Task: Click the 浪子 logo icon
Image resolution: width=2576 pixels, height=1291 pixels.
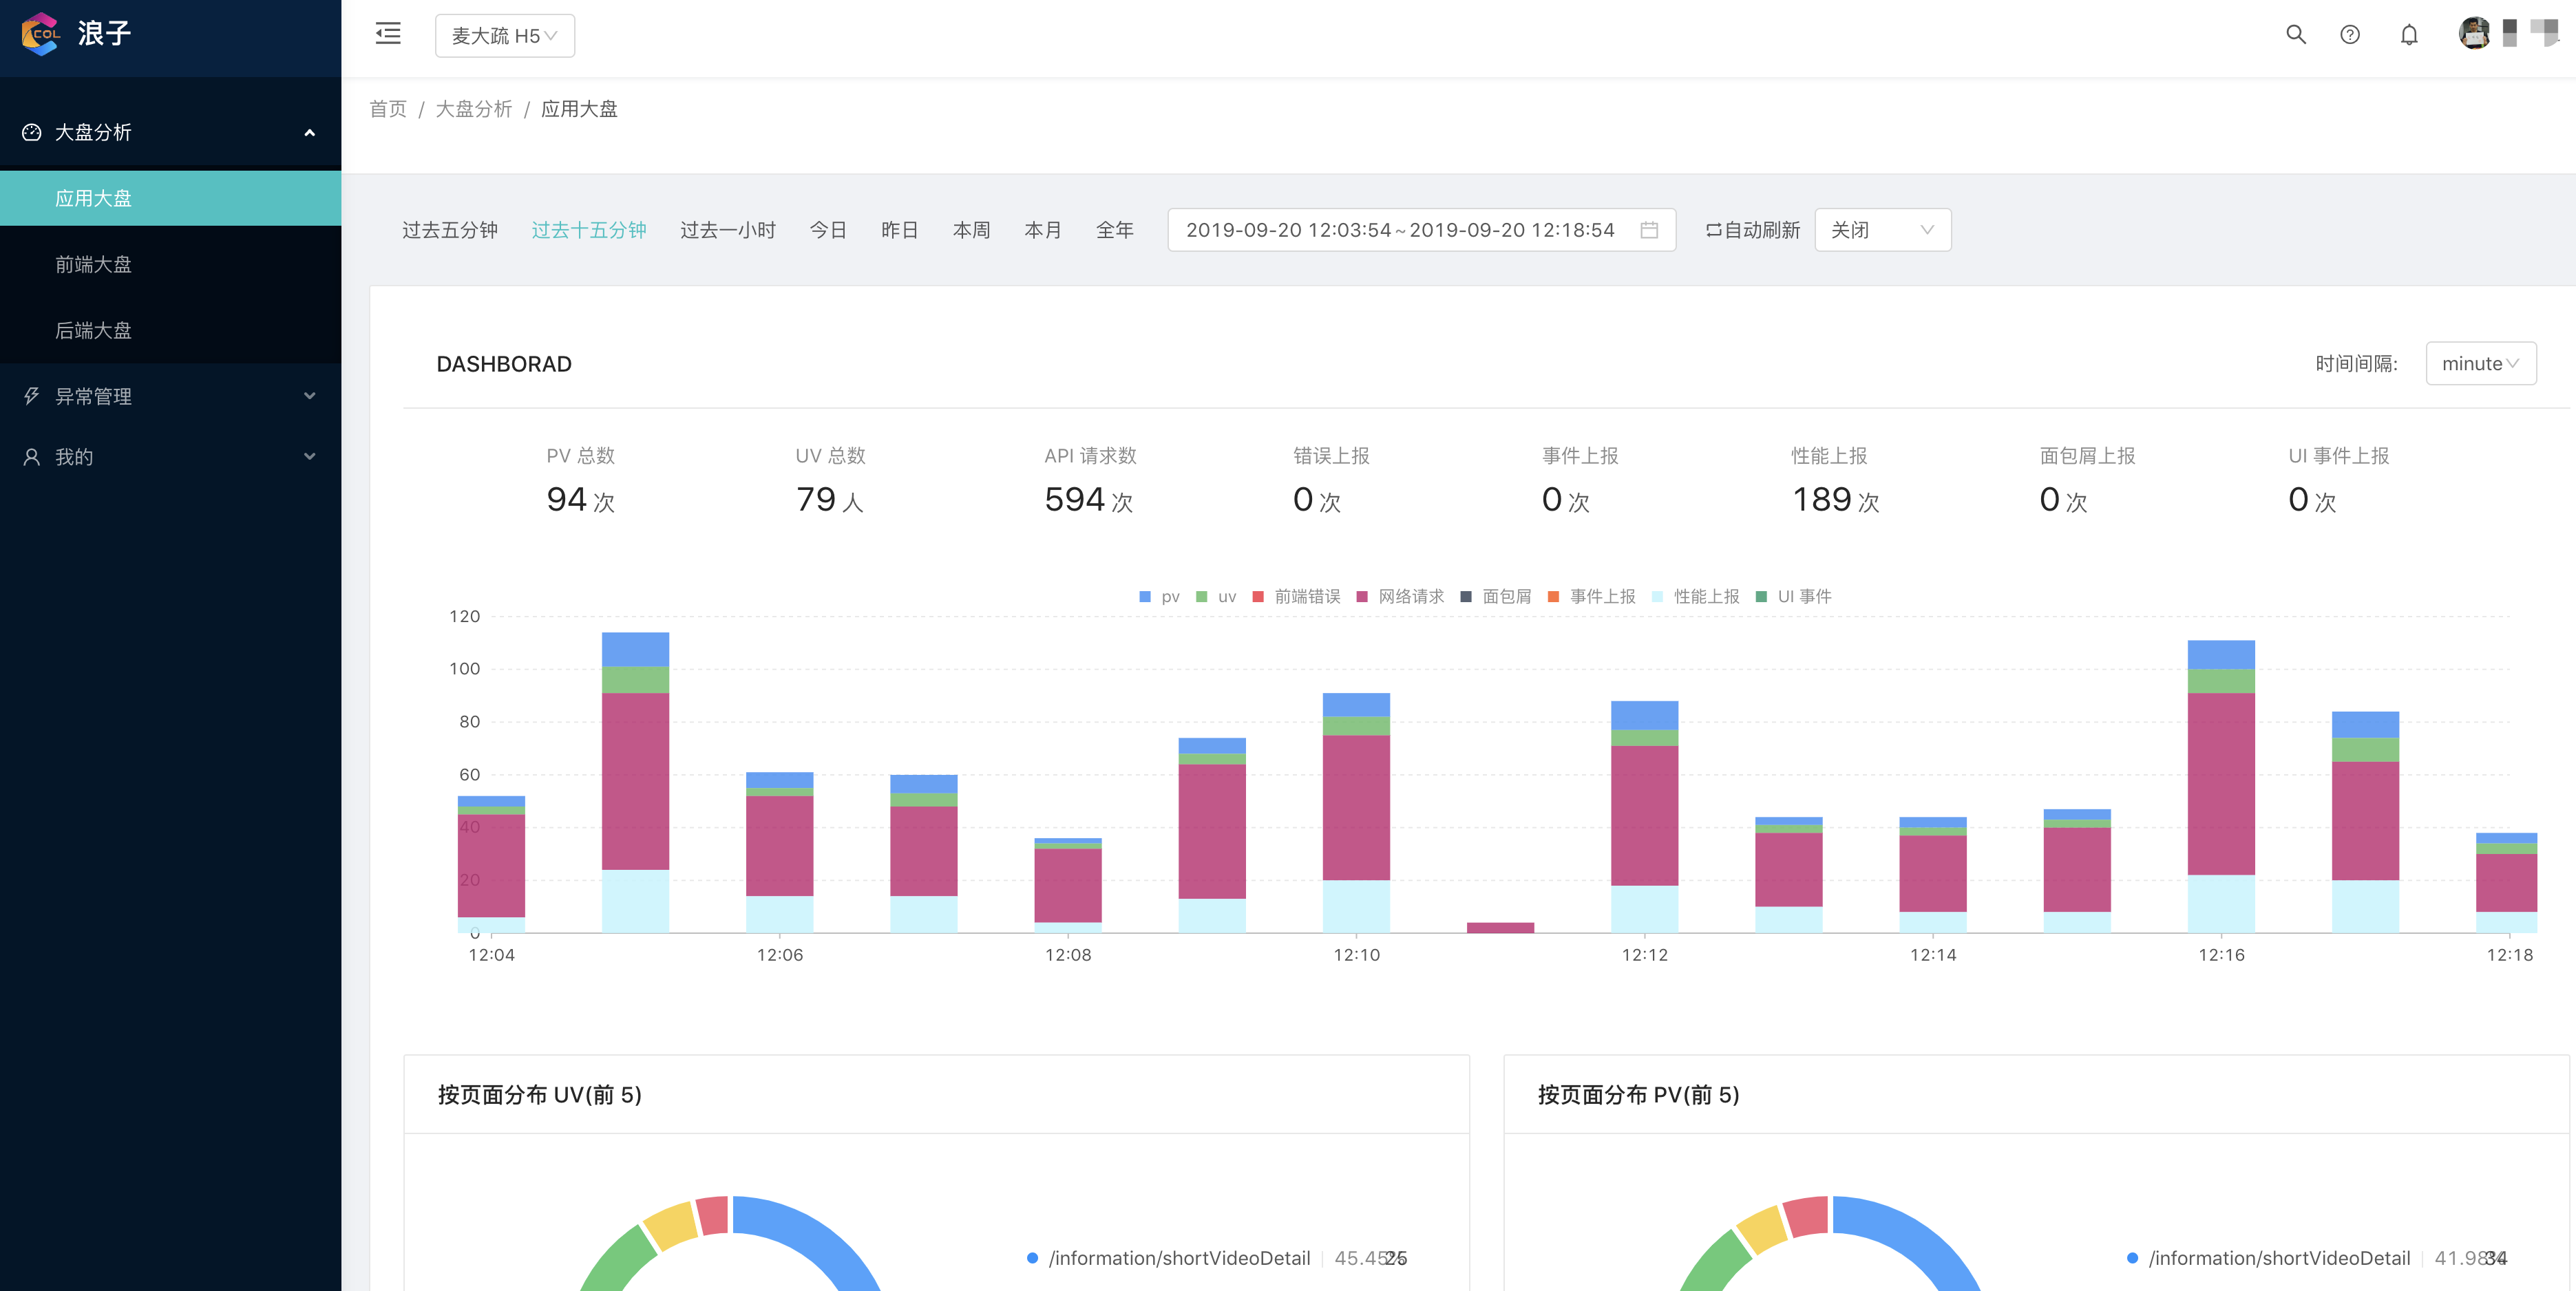Action: pos(41,33)
